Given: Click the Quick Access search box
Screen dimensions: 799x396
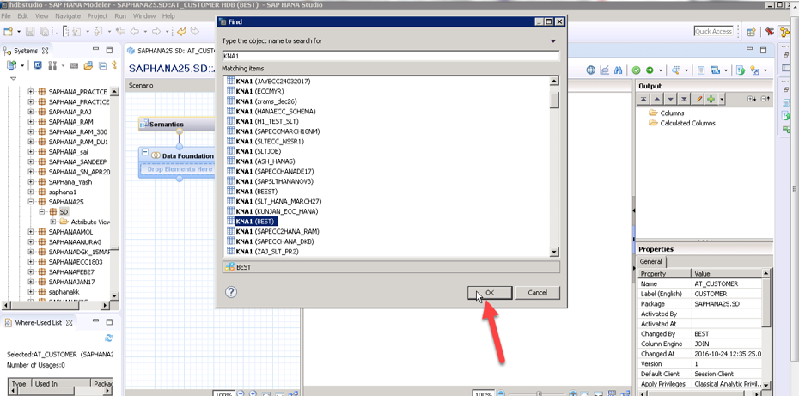Looking at the screenshot, I should point(713,31).
